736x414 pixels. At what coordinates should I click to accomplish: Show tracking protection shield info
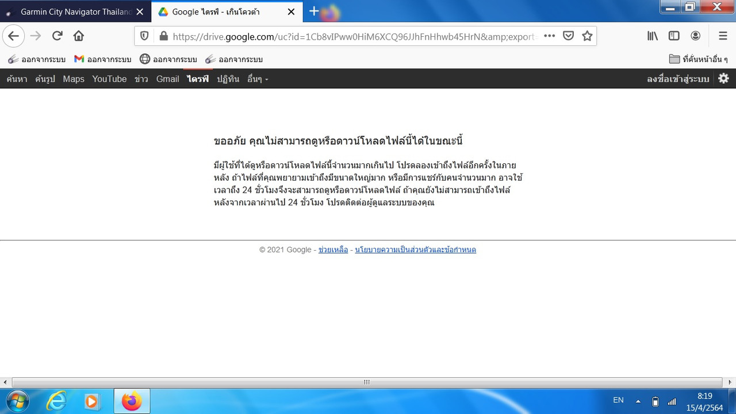(144, 36)
